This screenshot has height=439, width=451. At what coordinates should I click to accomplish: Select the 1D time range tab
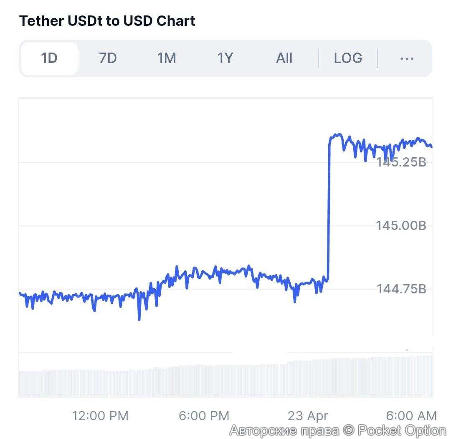pyautogui.click(x=49, y=58)
